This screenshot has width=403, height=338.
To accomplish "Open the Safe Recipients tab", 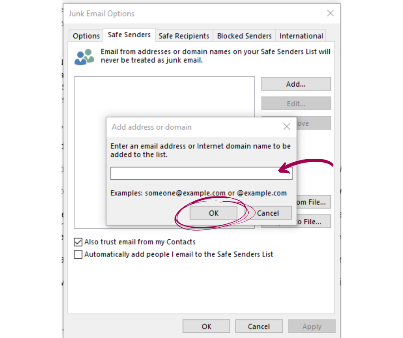I will click(184, 36).
